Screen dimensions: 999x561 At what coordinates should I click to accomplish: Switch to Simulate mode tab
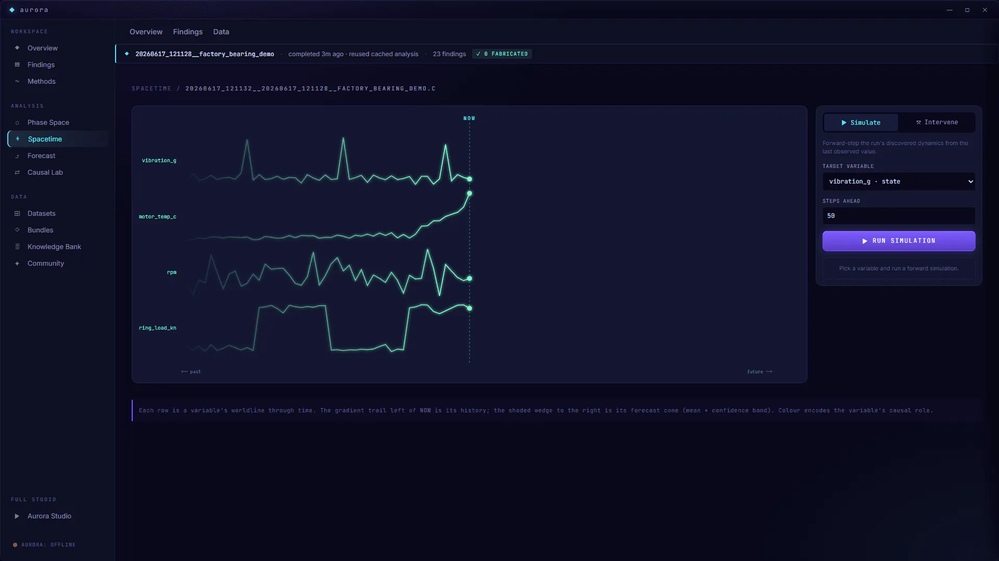point(861,123)
